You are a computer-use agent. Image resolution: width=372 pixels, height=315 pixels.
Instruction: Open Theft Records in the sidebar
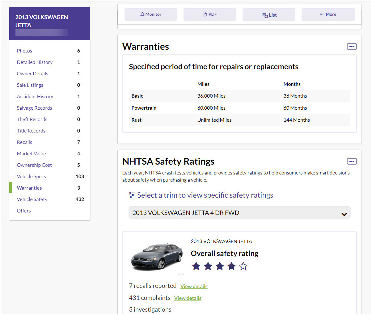click(32, 119)
